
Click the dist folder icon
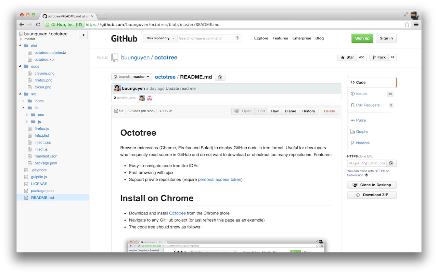coord(26,46)
